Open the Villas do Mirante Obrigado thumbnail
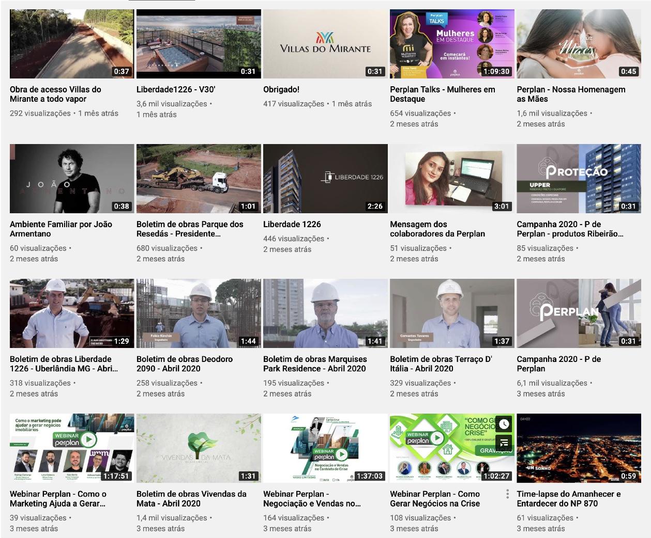The height and width of the screenshot is (538, 651). pos(325,44)
